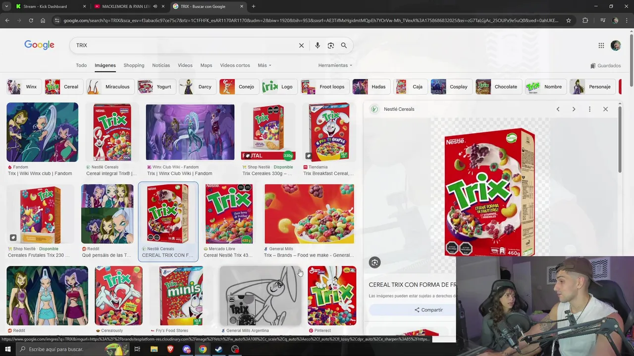
Task: Open Chrome extensions puzzle icon
Action: tap(585, 20)
